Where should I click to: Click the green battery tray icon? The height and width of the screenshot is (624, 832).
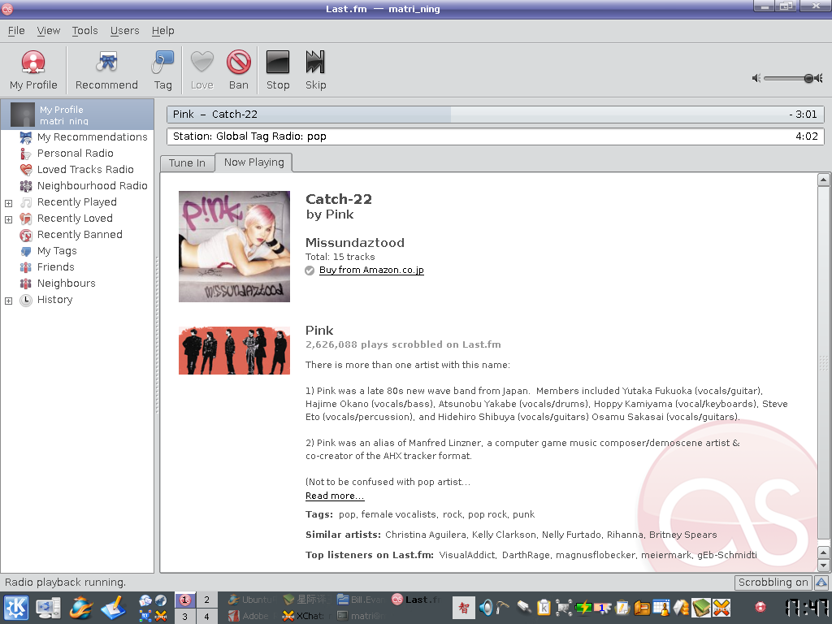[x=583, y=608]
